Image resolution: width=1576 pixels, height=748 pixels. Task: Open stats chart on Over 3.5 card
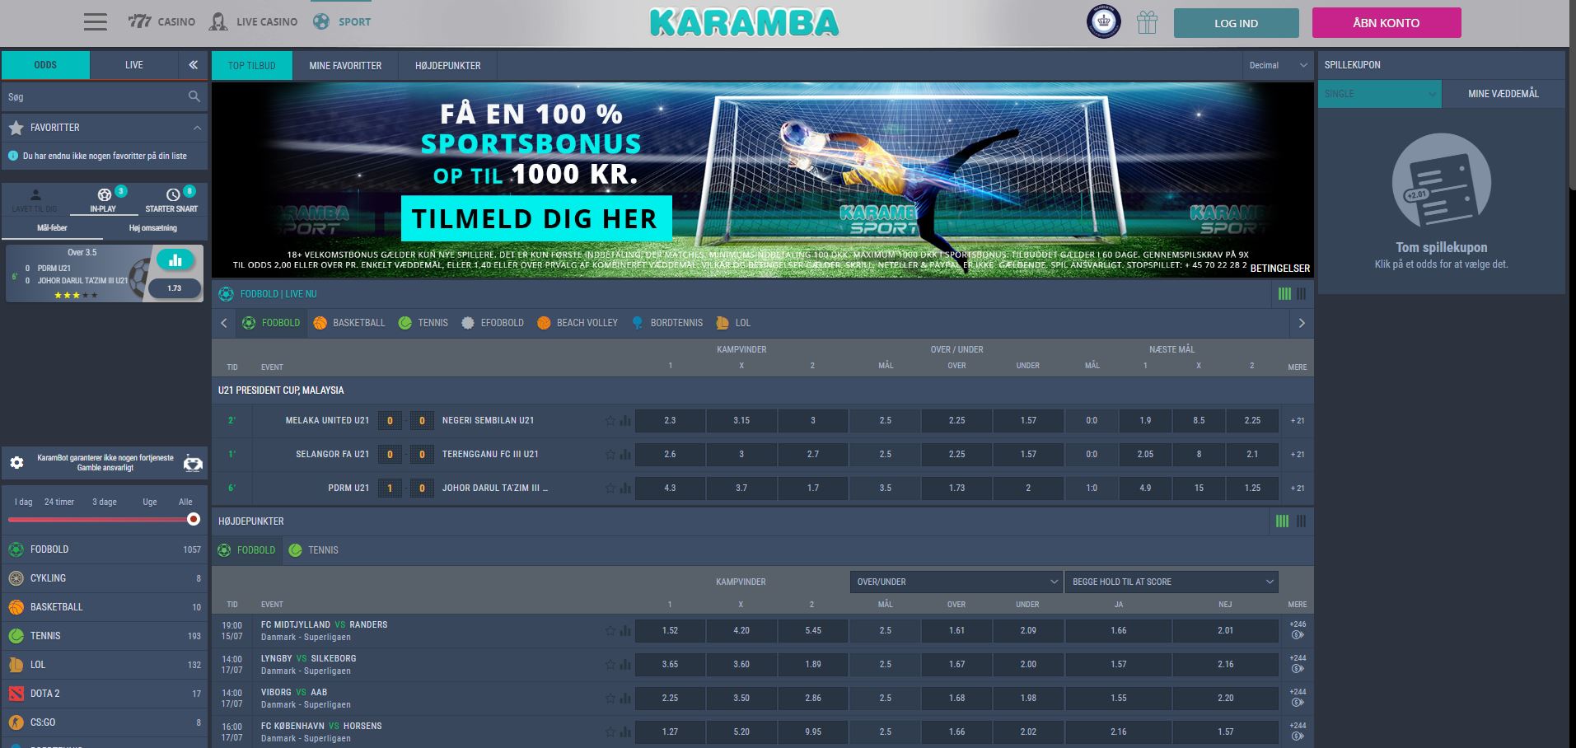(x=175, y=260)
